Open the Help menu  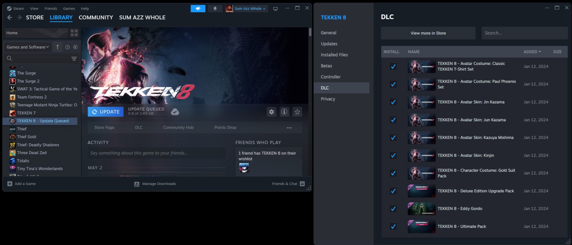[85, 9]
